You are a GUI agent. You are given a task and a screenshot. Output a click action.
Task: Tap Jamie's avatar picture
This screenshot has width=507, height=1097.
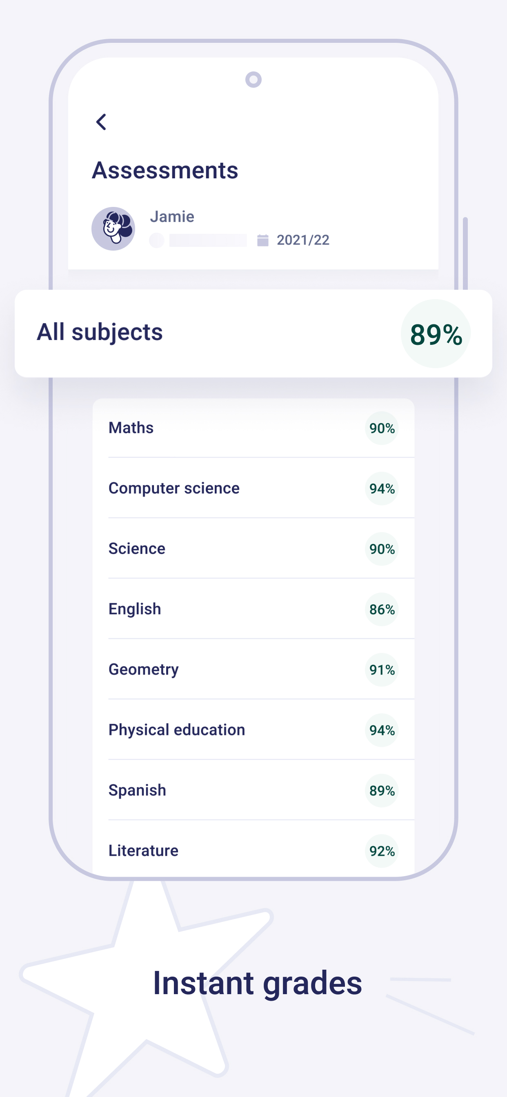click(113, 229)
